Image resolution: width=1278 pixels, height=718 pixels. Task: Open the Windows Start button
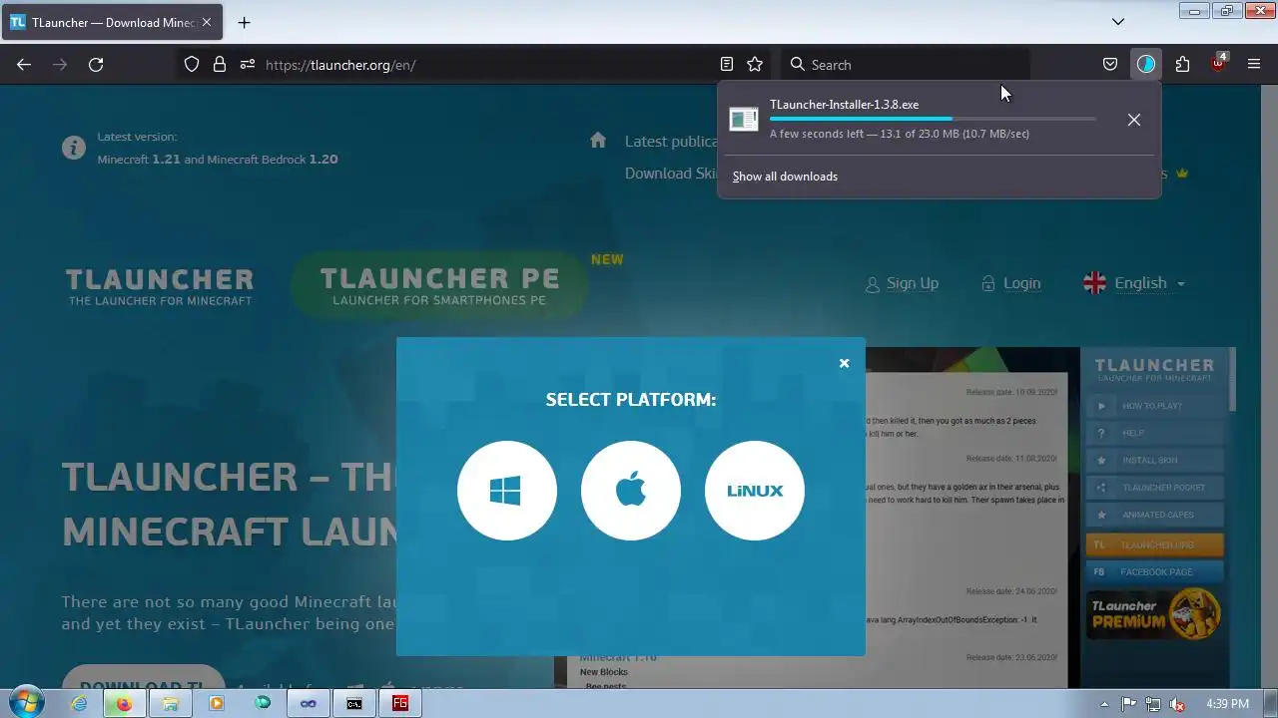[x=26, y=703]
